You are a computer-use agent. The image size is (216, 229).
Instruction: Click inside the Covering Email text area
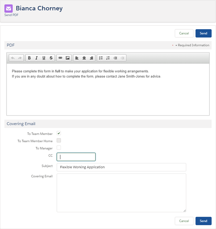coord(121,193)
